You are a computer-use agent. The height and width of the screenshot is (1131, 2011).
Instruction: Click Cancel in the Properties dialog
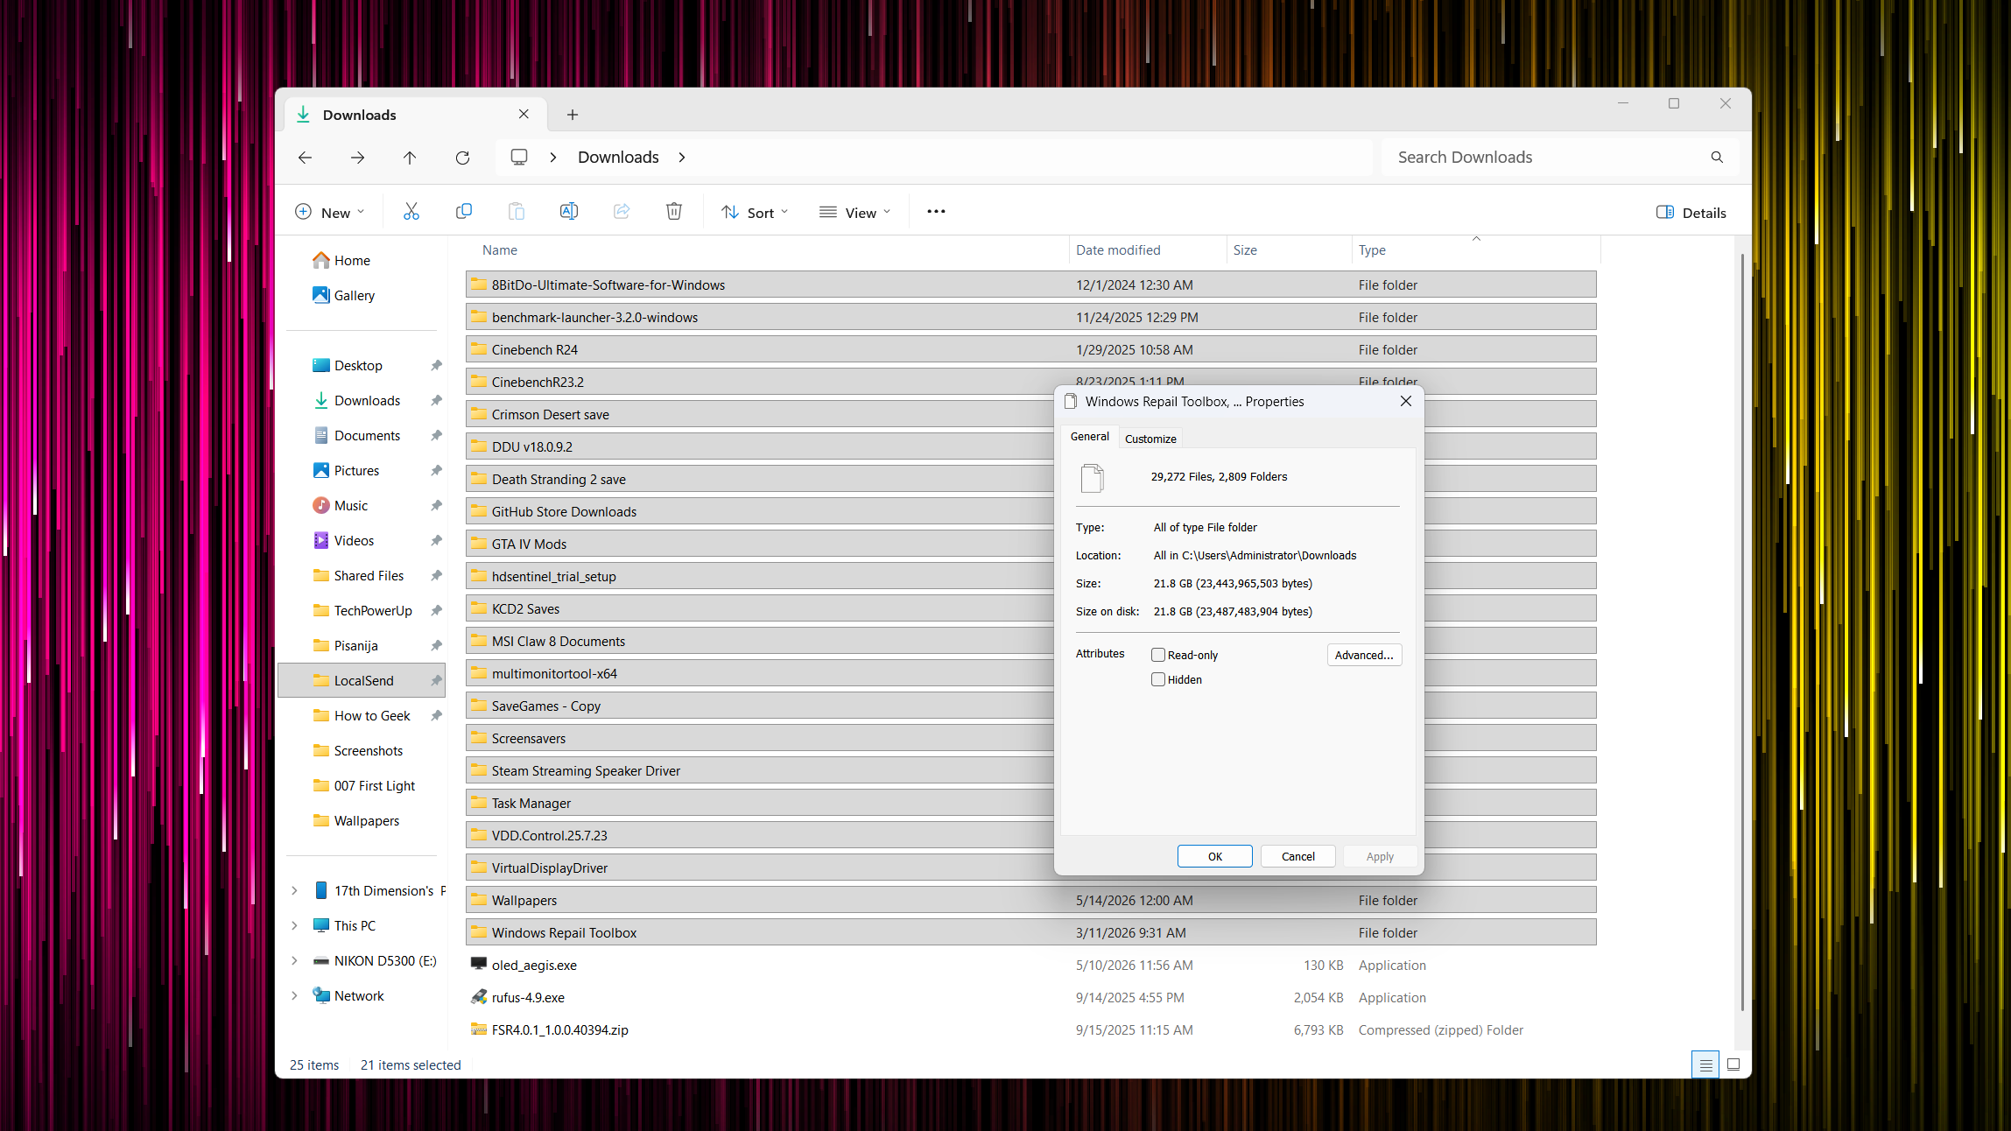pyautogui.click(x=1297, y=856)
